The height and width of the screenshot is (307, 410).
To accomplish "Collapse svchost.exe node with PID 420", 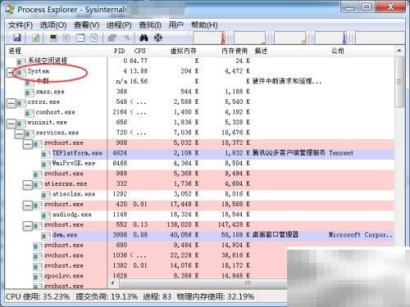I will 28,205.
